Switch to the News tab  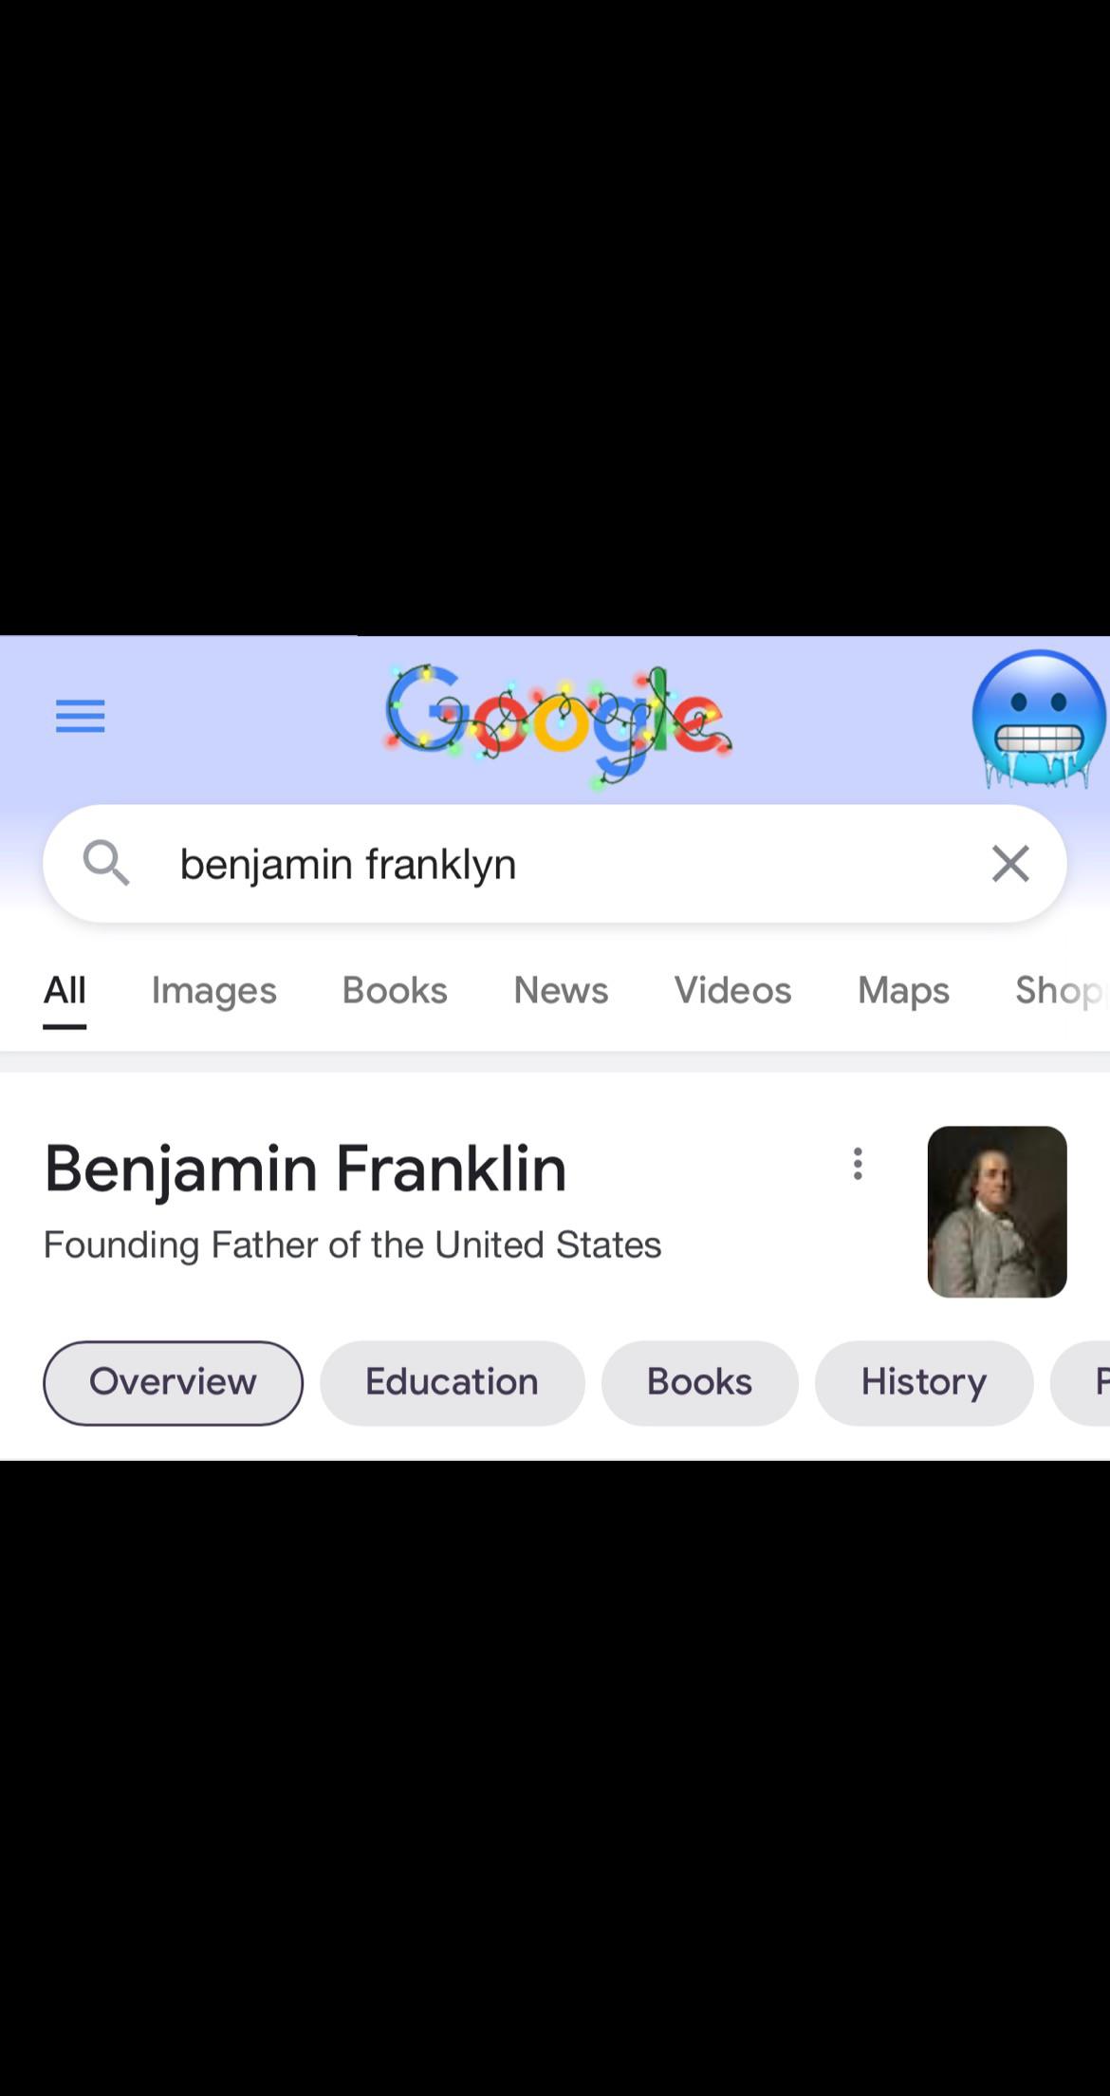point(561,990)
